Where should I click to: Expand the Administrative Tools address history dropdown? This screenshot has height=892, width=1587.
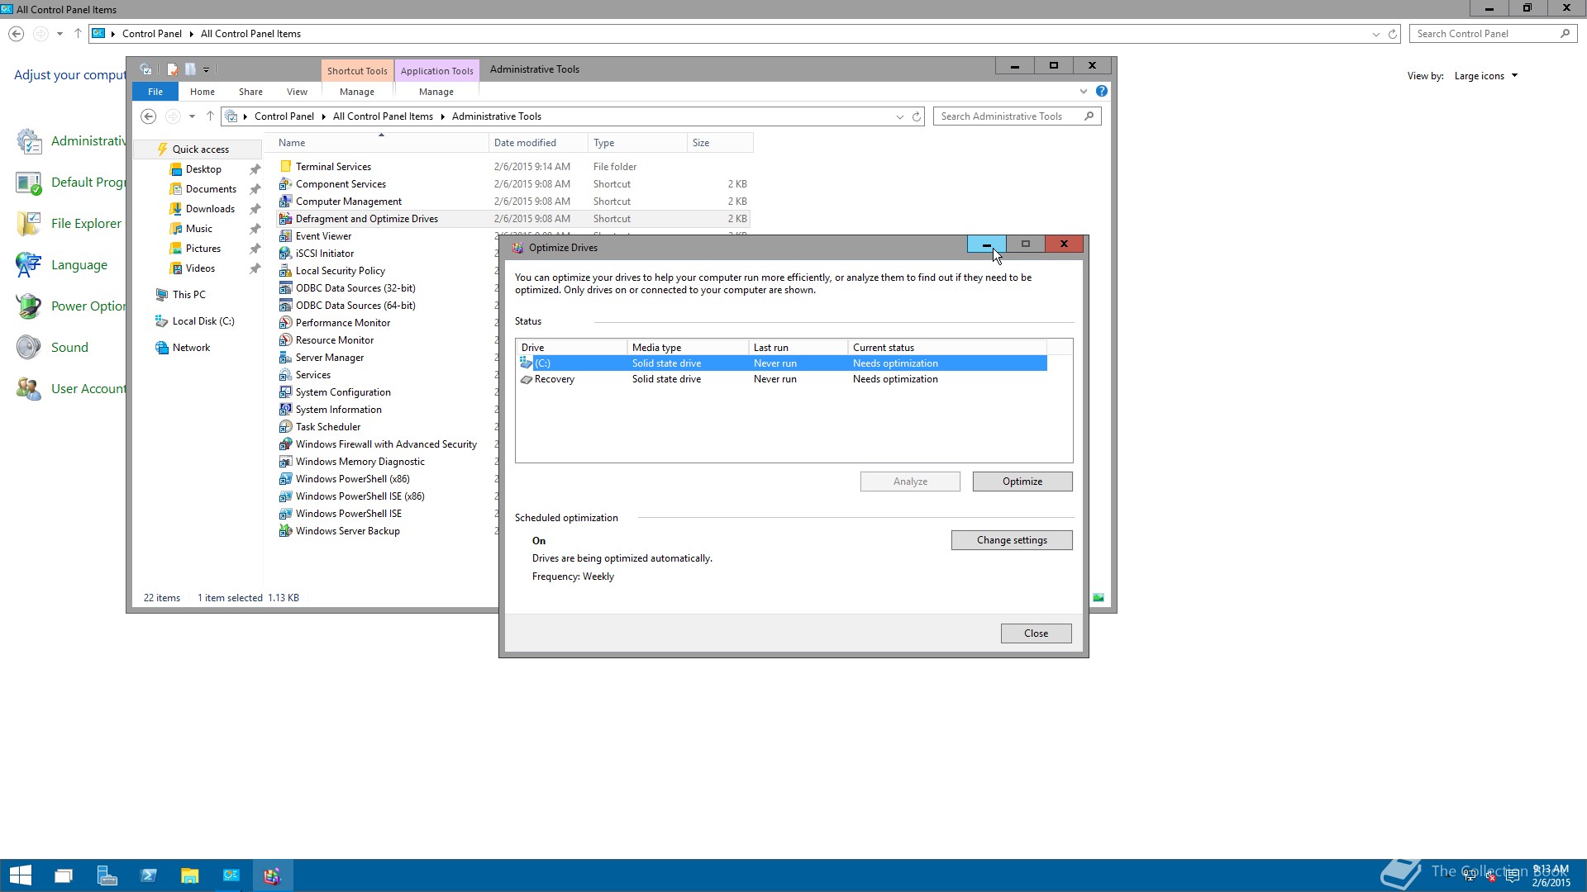(x=900, y=116)
